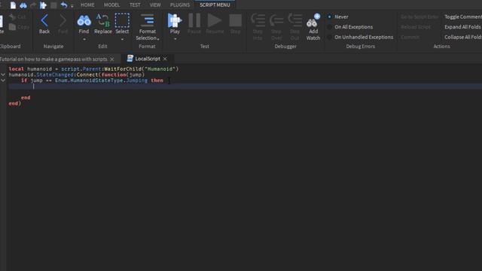Click the binoculars icon in quick access bar
Image resolution: width=482 pixels, height=271 pixels.
pos(23,5)
